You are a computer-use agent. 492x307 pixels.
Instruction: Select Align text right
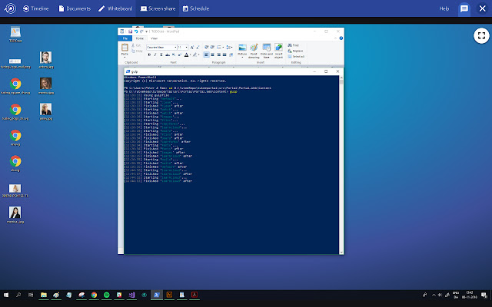click(218, 54)
